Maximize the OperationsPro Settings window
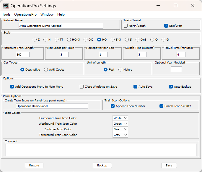The height and width of the screenshot is (172, 202). click(175, 6)
